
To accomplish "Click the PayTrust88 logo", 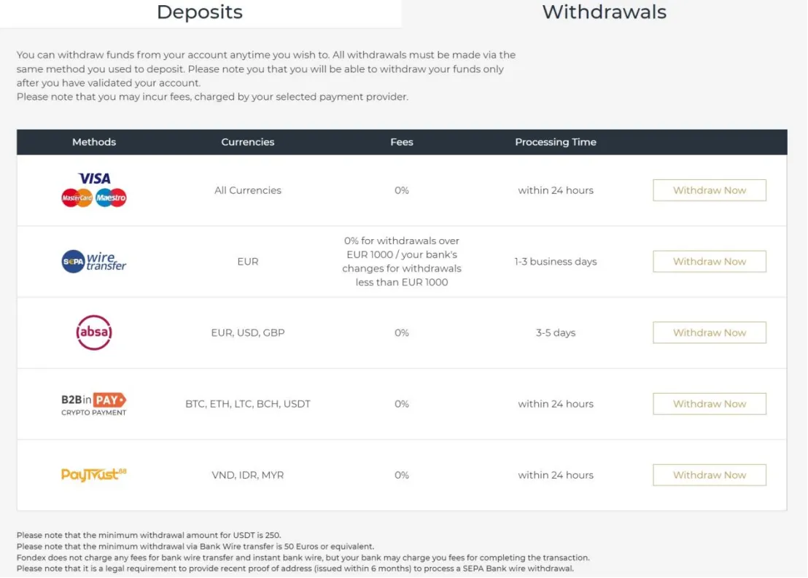I will click(x=94, y=474).
